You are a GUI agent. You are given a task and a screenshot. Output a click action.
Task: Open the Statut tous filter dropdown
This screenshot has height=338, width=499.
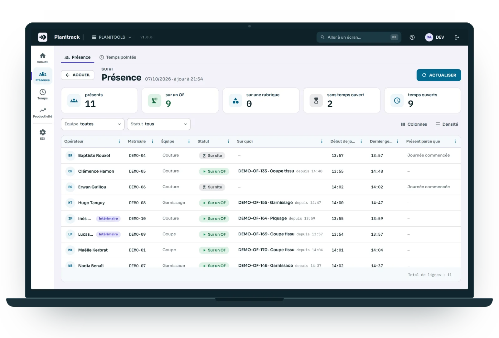159,124
